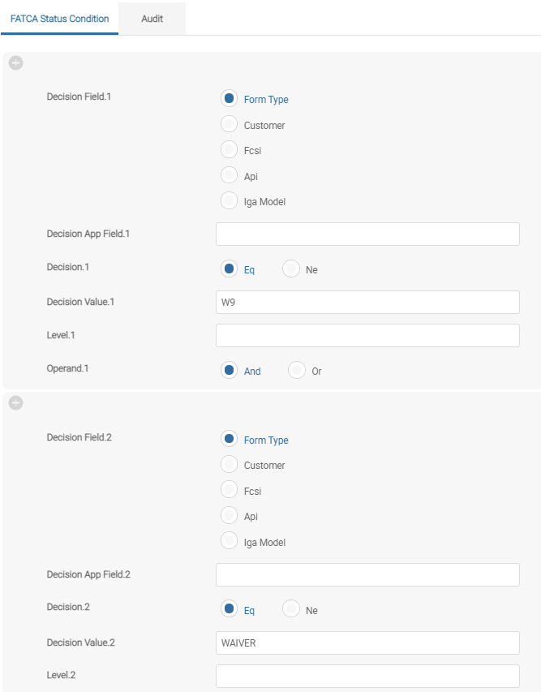Screen dimensions: 541x692
Task: Click the Decision Value.1 field containing W9
Action: tap(367, 303)
